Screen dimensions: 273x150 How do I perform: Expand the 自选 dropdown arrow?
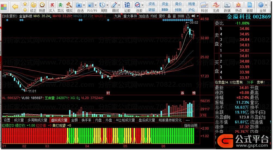click(x=84, y=5)
